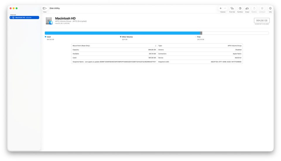This screenshot has height=161, width=281.
Task: Maximize the window with the green button
Action: 17,8
